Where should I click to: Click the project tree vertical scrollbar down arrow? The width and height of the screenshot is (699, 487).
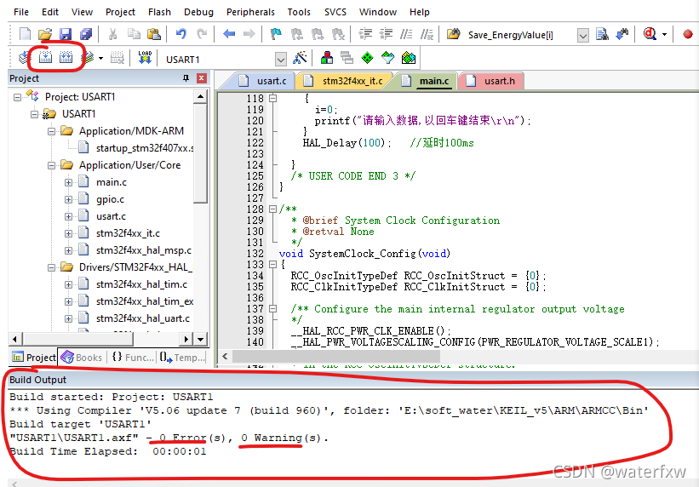click(201, 340)
